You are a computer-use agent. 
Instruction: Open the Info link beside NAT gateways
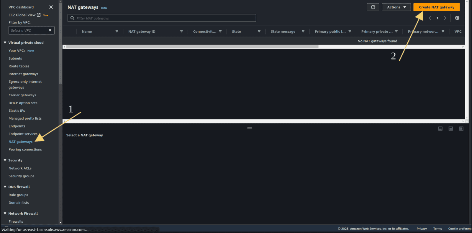tap(104, 8)
